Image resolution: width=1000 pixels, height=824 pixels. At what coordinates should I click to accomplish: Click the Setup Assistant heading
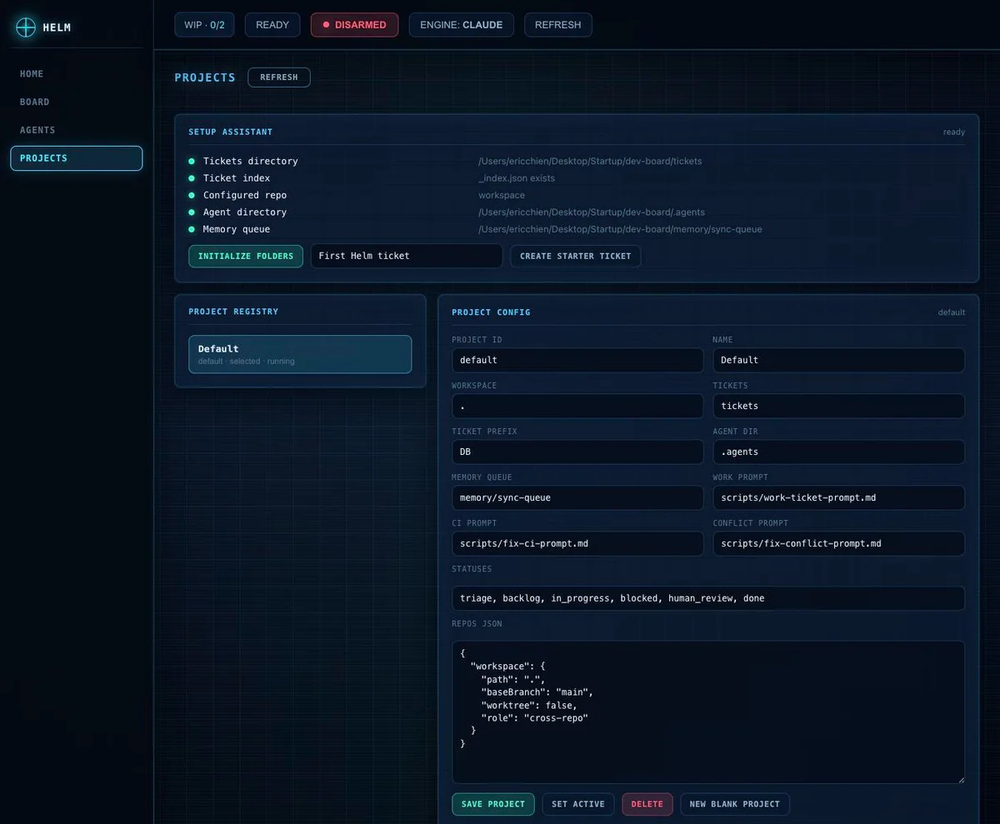coord(231,132)
